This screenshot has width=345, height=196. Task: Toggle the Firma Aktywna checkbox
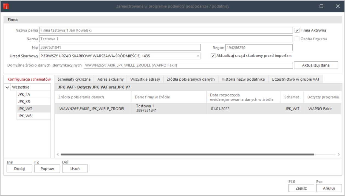coord(297,30)
